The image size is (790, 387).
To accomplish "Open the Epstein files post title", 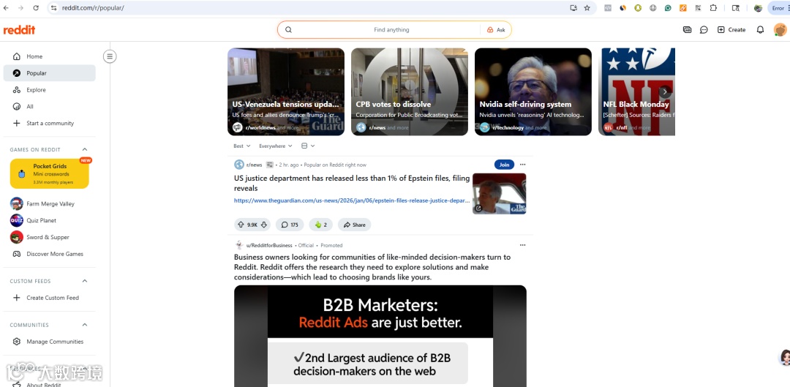I will point(352,183).
